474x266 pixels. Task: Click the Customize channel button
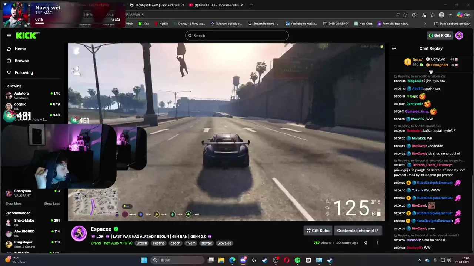click(358, 231)
